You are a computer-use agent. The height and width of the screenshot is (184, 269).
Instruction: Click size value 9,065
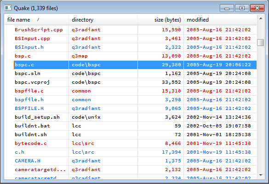[173, 109]
